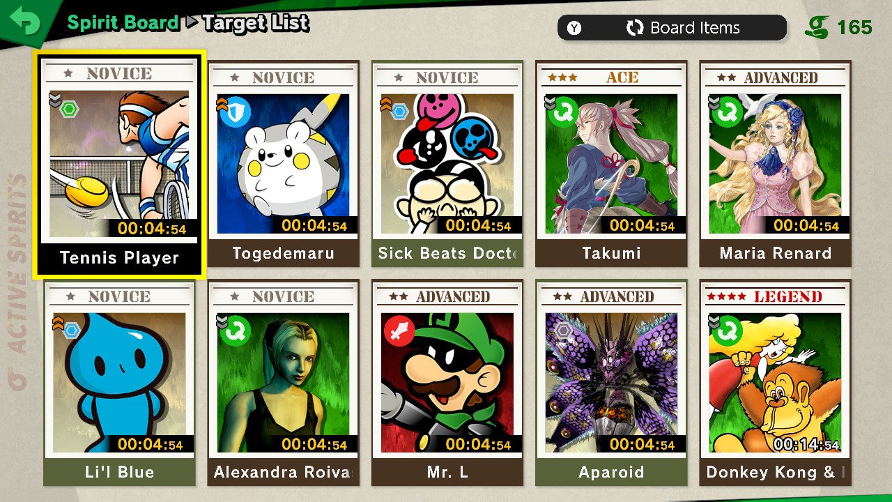Screen dimensions: 892x502
Task: Choose the Sick Beats Doctor spirit card
Action: tap(447, 164)
